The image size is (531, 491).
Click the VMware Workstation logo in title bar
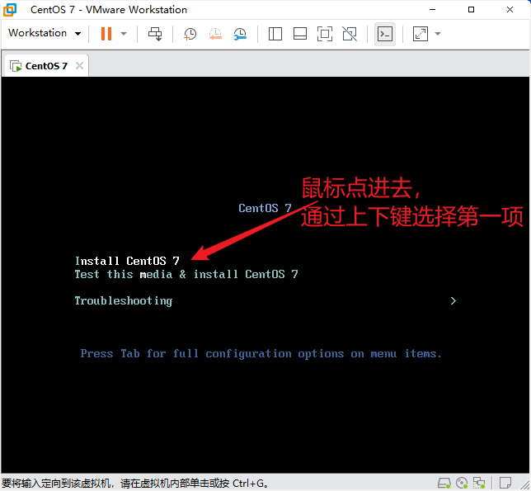10,10
